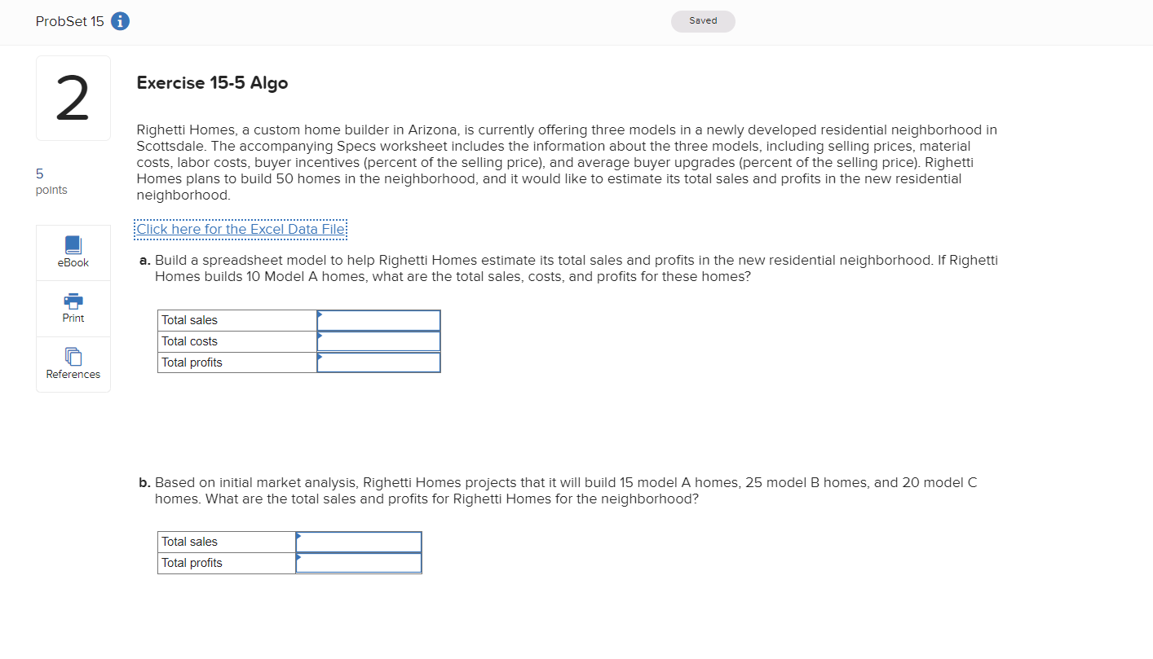Click the Exercise 15-5 Algo heading
1153x659 pixels.
point(213,82)
